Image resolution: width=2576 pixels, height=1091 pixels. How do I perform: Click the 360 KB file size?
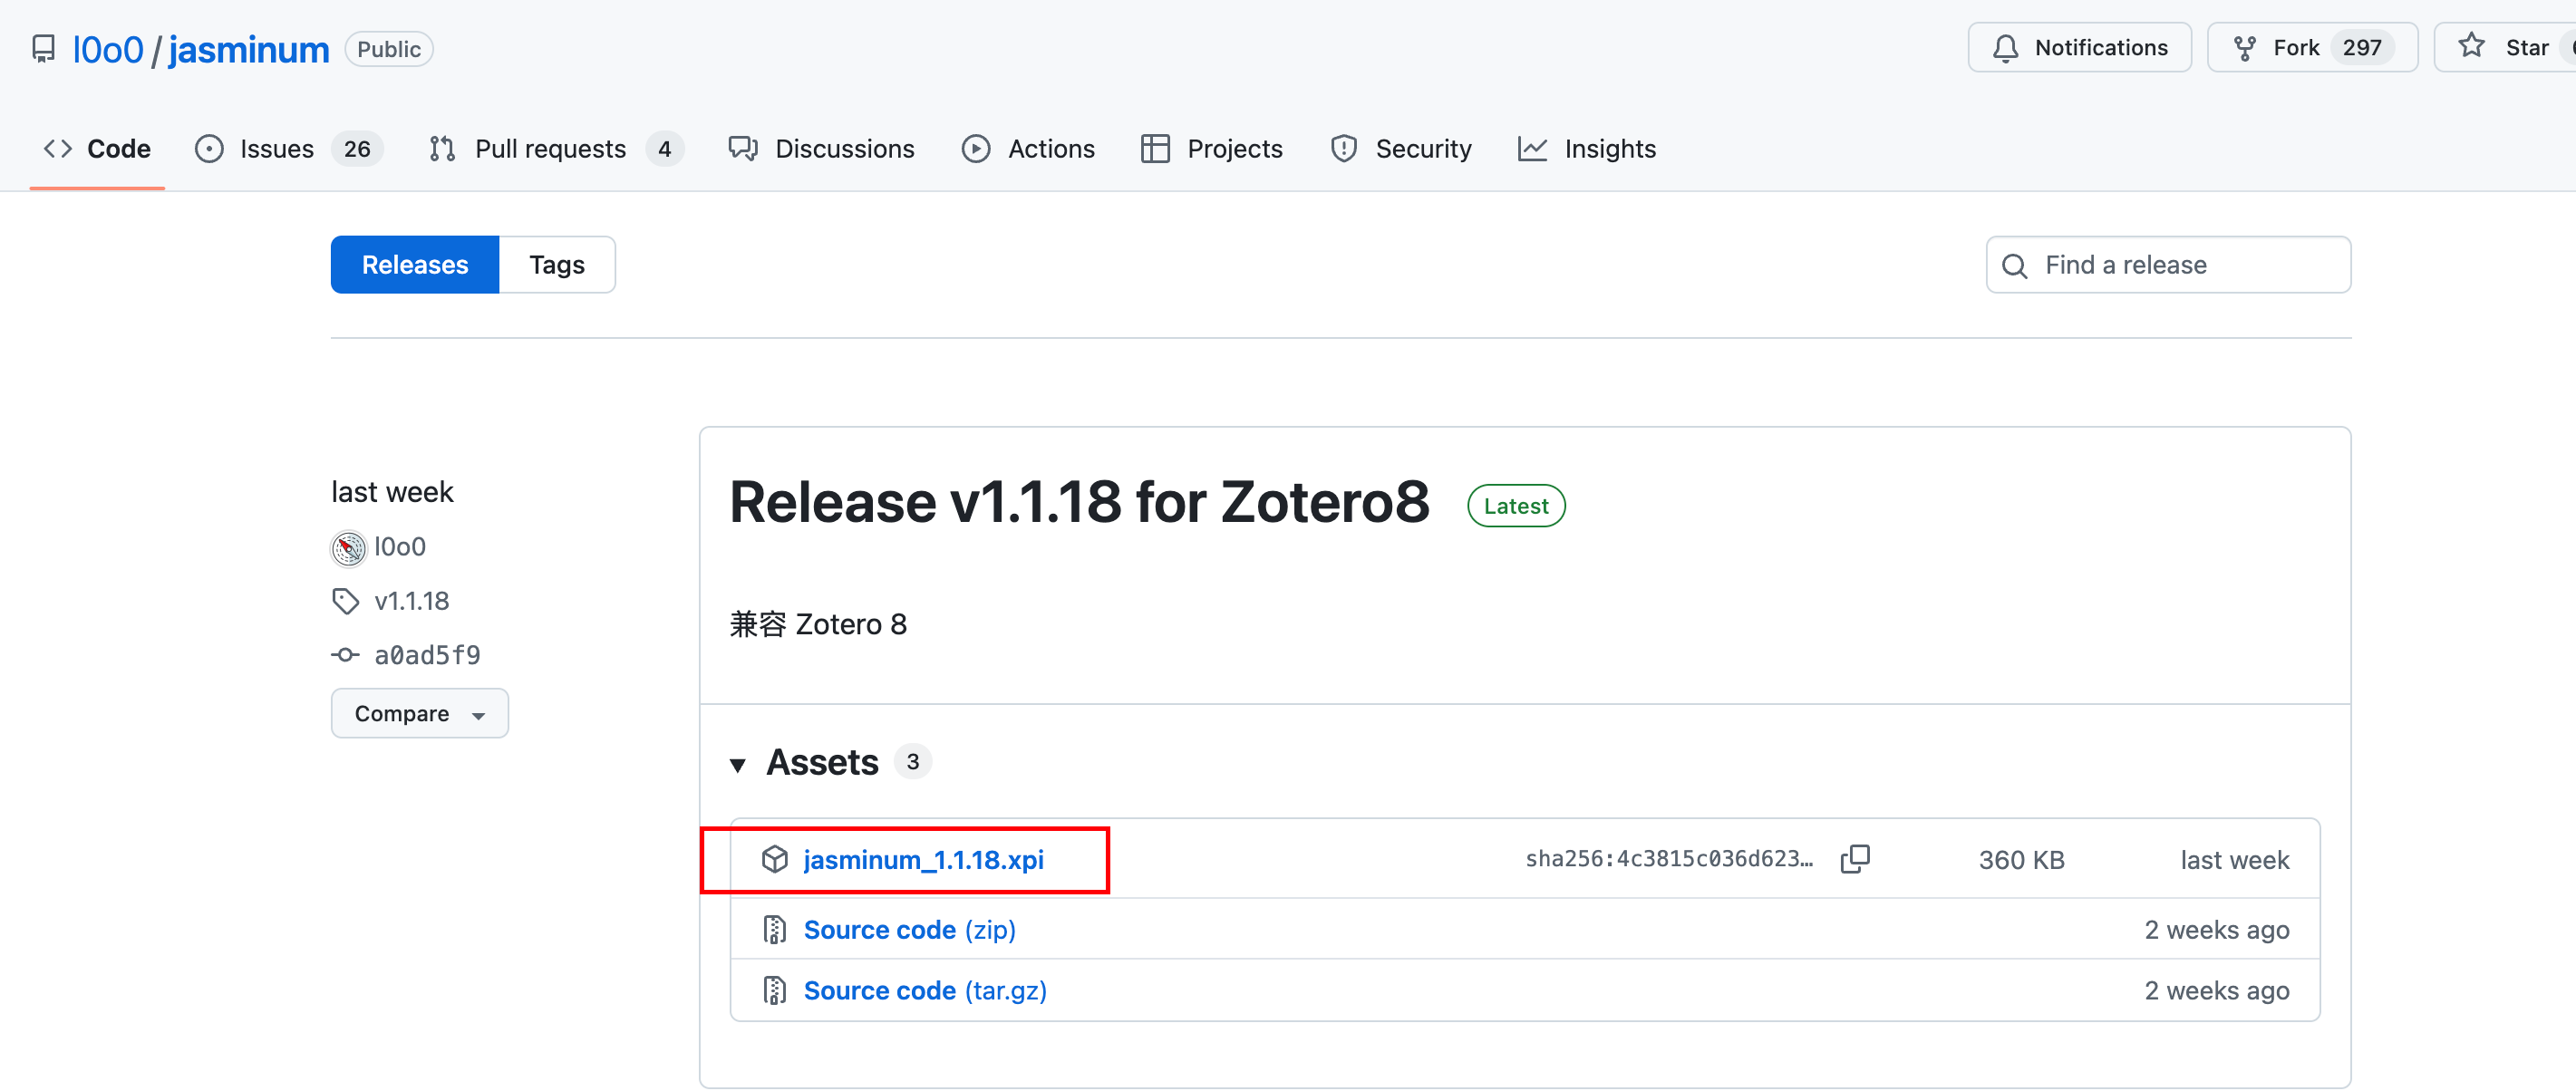[x=2021, y=859]
